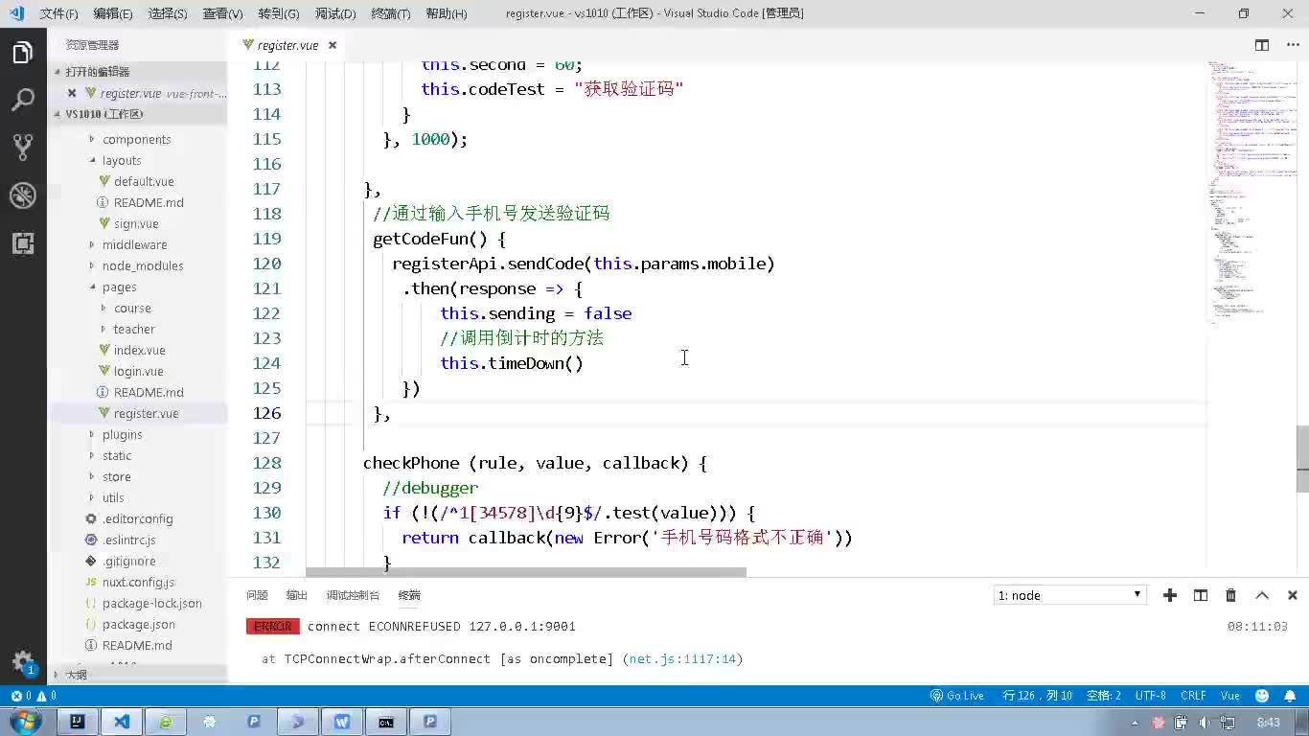Image resolution: width=1309 pixels, height=736 pixels.
Task: Create a new terminal with plus icon
Action: click(1169, 595)
